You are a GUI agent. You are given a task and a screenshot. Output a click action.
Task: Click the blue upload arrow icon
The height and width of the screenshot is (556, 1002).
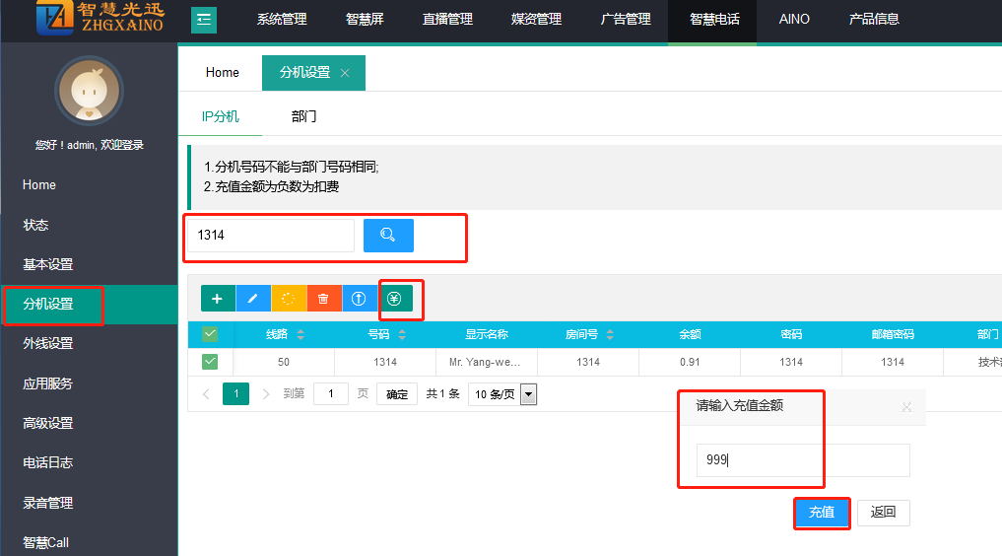coord(360,299)
